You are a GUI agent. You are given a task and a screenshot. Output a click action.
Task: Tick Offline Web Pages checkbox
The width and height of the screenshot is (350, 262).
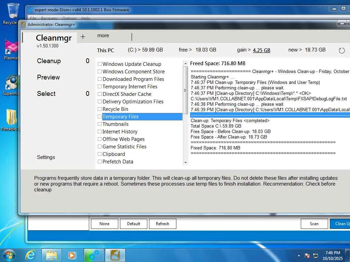[100, 139]
